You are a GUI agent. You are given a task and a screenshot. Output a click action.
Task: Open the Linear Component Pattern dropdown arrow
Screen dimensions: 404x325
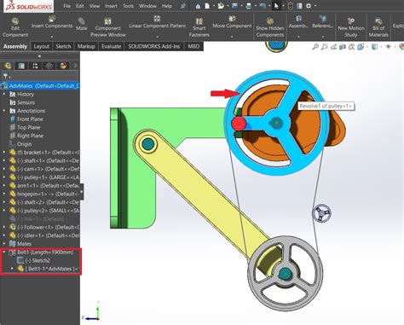[x=157, y=37]
